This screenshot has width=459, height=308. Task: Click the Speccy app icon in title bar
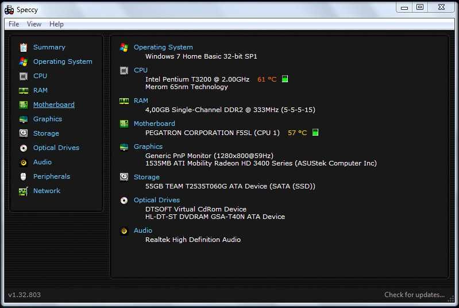(9, 10)
